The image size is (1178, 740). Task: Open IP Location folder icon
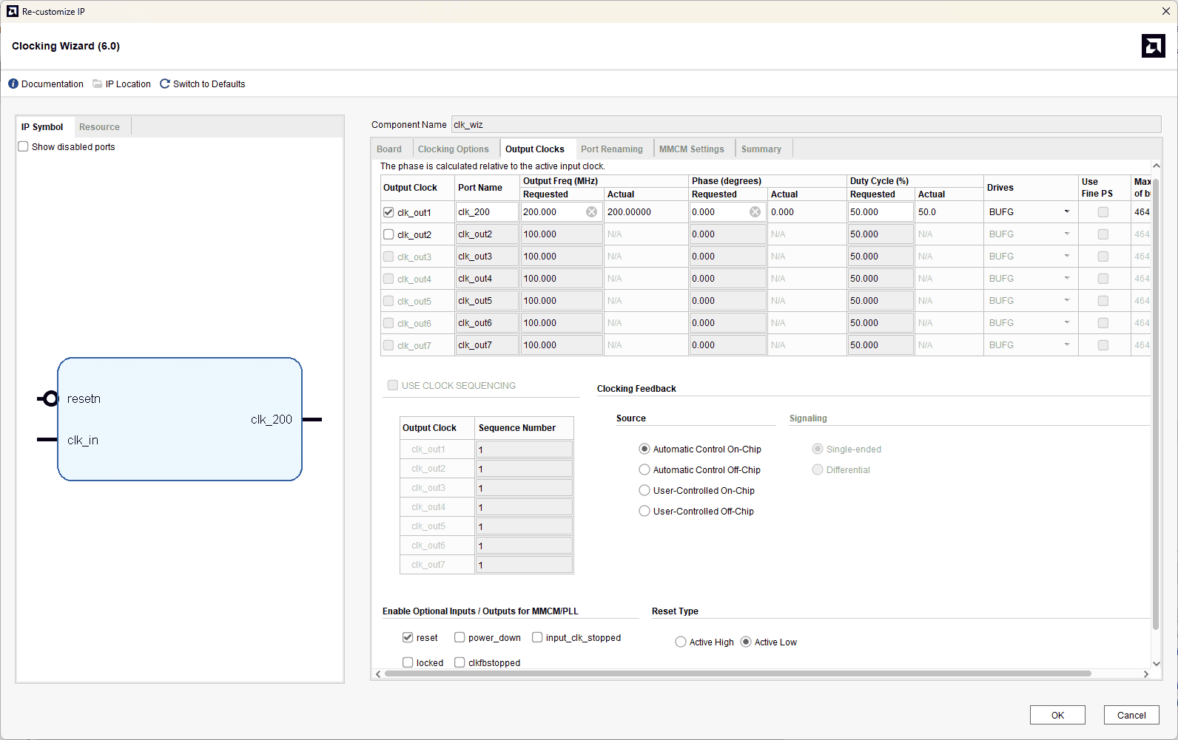pos(97,84)
